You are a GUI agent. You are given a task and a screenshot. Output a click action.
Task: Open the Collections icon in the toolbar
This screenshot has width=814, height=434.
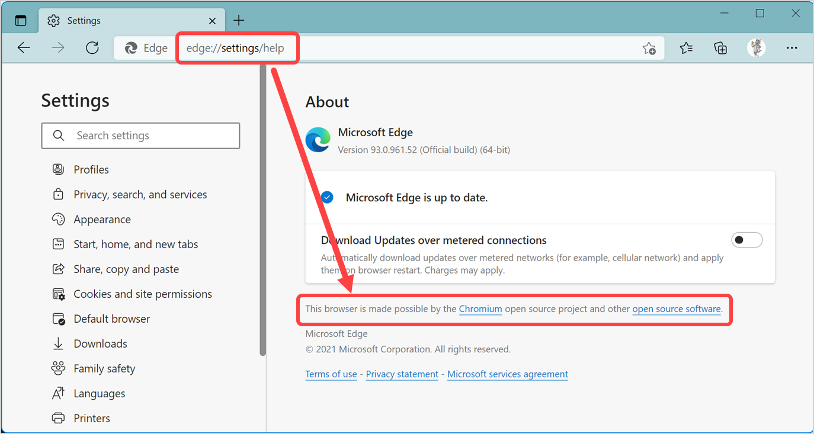point(720,48)
